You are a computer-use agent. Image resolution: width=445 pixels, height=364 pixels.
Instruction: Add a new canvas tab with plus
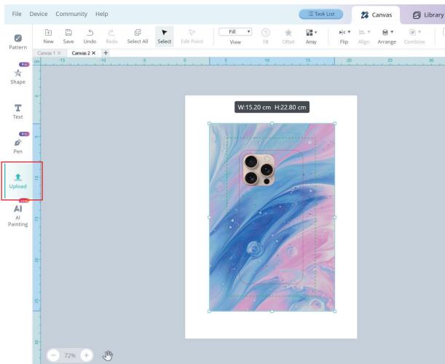click(x=106, y=53)
